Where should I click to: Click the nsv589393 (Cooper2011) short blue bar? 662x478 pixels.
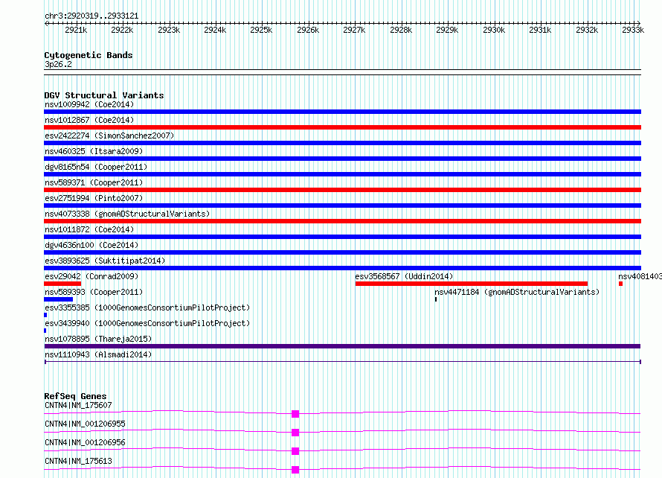coord(58,299)
